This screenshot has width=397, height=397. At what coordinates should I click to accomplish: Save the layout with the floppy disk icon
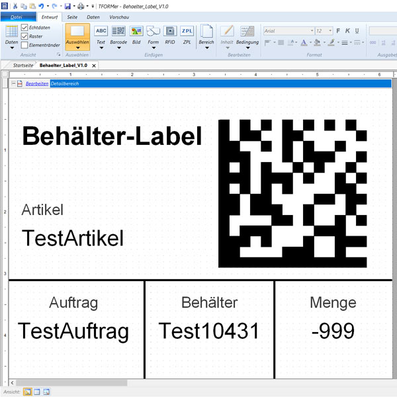pos(67,6)
